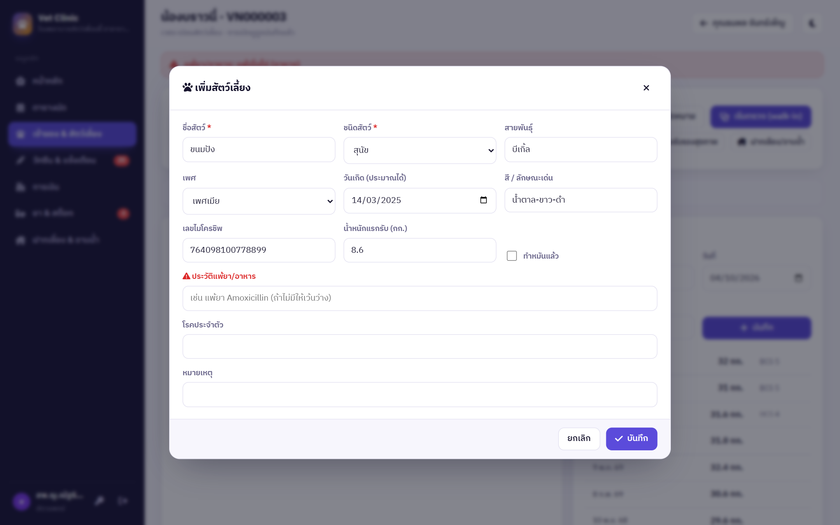Save the pet with บันทึก button
The height and width of the screenshot is (525, 840).
click(632, 439)
